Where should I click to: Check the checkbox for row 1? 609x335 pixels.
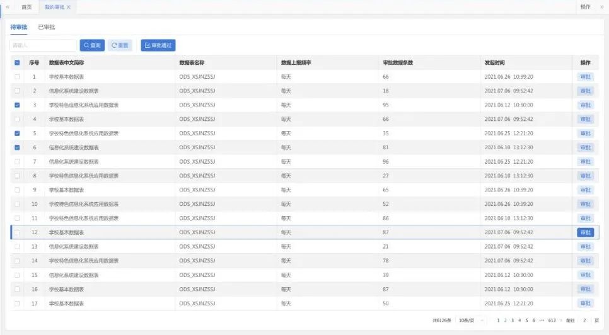pyautogui.click(x=17, y=77)
